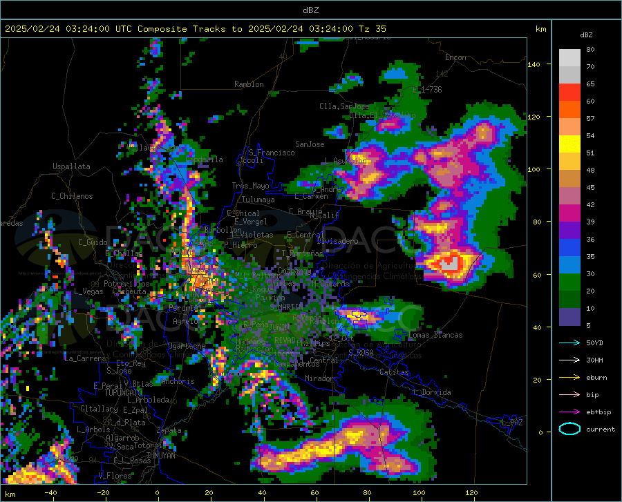The width and height of the screenshot is (622, 502).
Task: Click the dBZ title at top
Action: tap(310, 10)
